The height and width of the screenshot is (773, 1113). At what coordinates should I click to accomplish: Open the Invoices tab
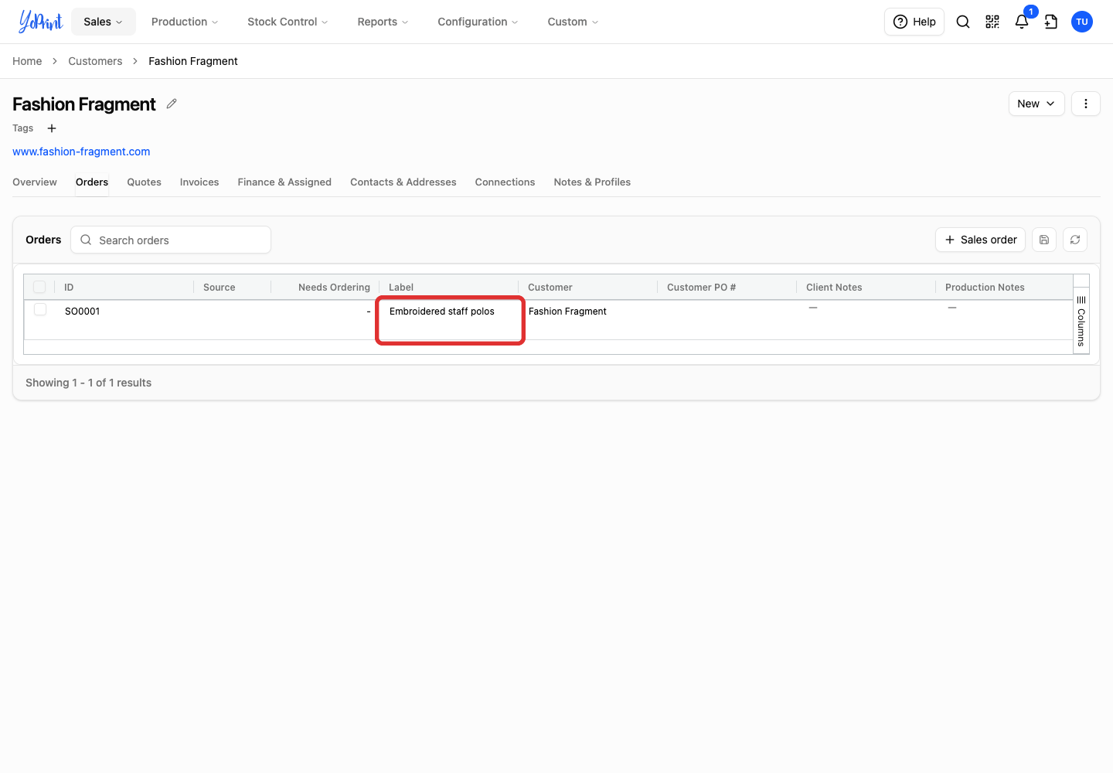click(x=199, y=182)
